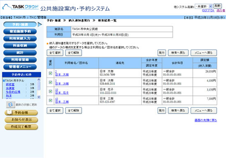Click the lower 検索へ戻る button
Viewport: 226px width, 158px height.
click(178, 111)
